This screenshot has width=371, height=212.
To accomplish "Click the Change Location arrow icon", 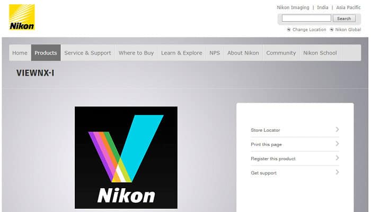I will point(289,30).
